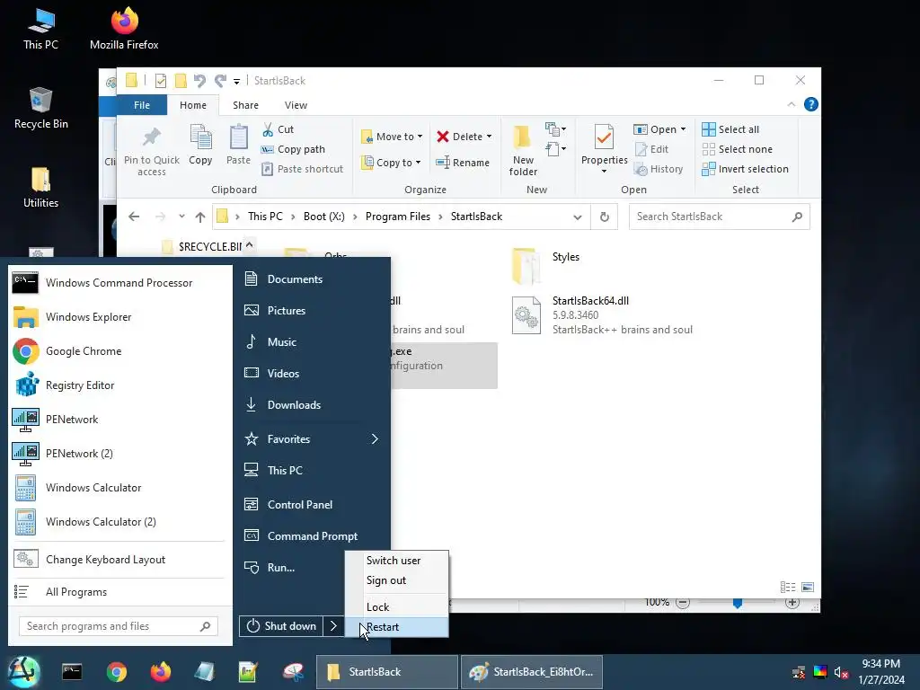Click the Search programs and files box
The image size is (920, 690).
(x=119, y=626)
